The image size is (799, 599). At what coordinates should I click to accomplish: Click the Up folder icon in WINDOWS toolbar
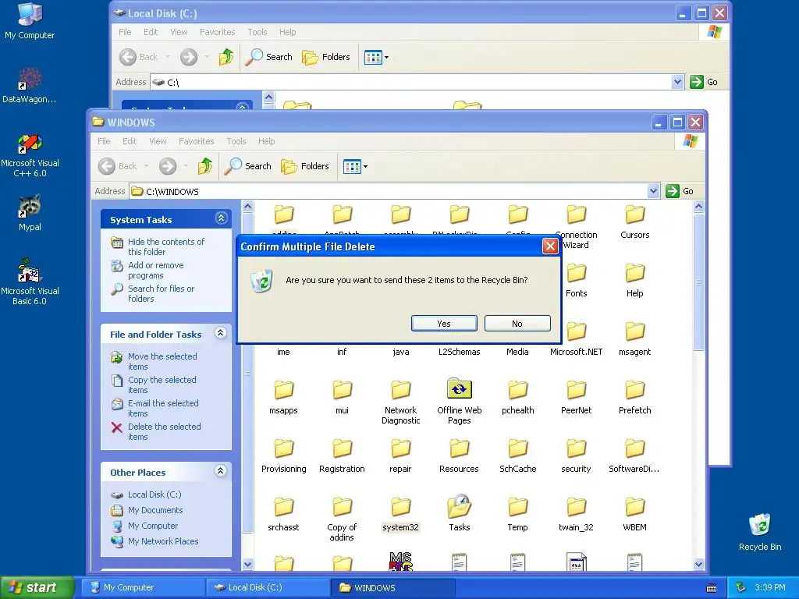205,166
